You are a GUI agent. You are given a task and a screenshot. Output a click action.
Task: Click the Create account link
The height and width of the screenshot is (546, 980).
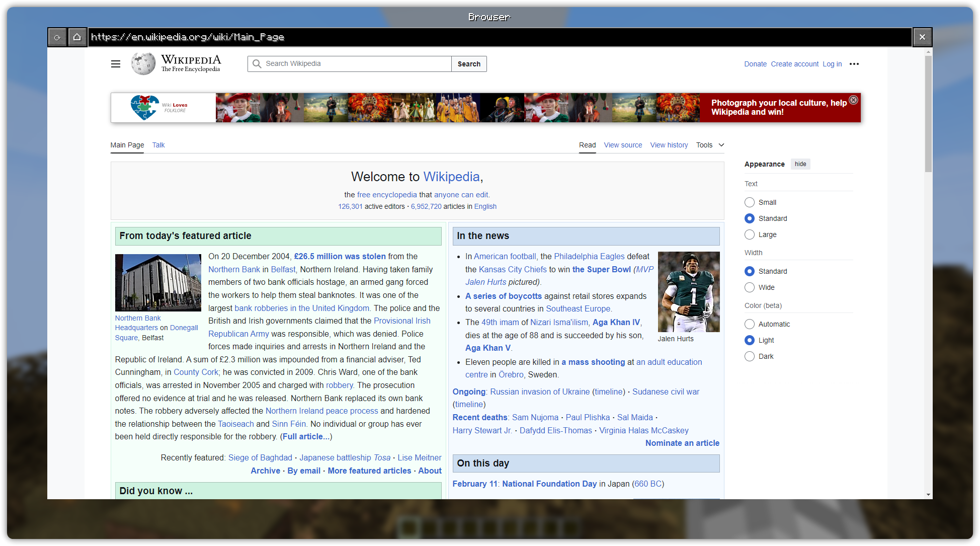(x=794, y=64)
